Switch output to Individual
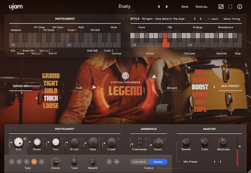251x173 pixels. click(x=140, y=162)
